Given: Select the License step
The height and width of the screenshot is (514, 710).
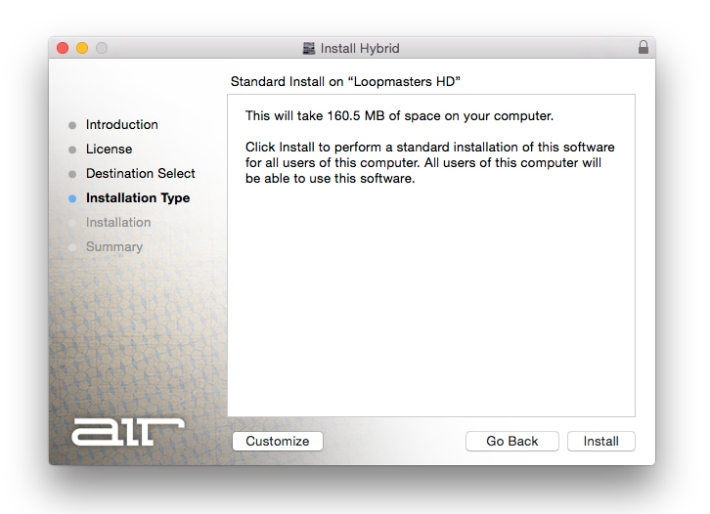Looking at the screenshot, I should pos(110,149).
